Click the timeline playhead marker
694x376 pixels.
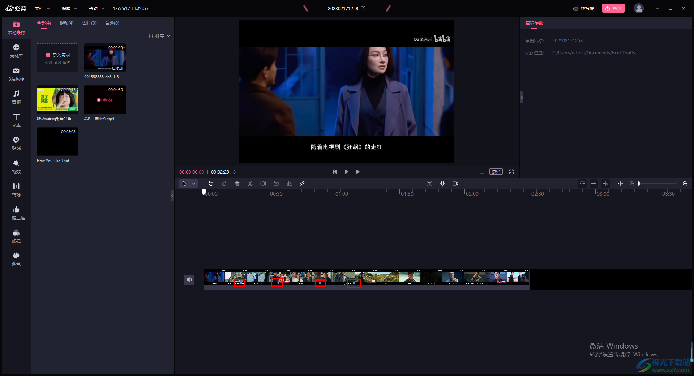(204, 192)
